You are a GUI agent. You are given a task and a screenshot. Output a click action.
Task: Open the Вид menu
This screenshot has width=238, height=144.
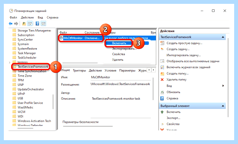tap(40, 17)
